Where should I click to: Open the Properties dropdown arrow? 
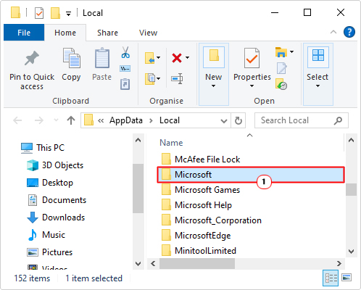pos(252,86)
